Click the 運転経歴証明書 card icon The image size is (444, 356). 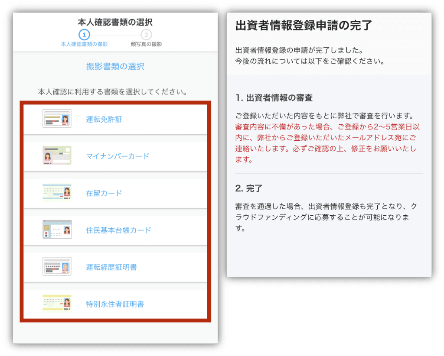pyautogui.click(x=57, y=267)
